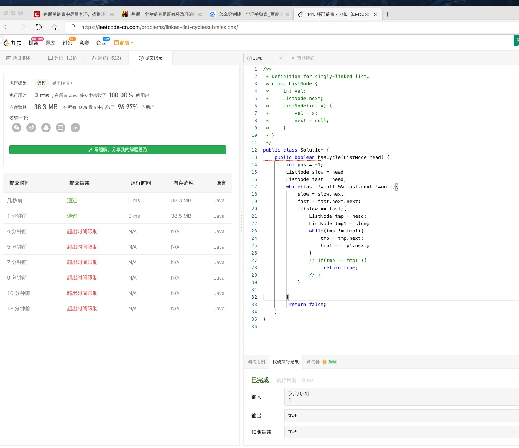Viewport: 519px width, 448px height.
Task: Close the 判断一个单链表是否有环及环的 tab
Action: [x=200, y=15]
